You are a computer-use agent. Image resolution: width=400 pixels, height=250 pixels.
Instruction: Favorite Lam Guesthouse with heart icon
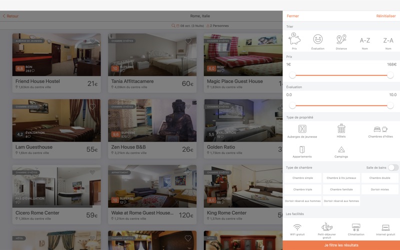click(x=92, y=106)
